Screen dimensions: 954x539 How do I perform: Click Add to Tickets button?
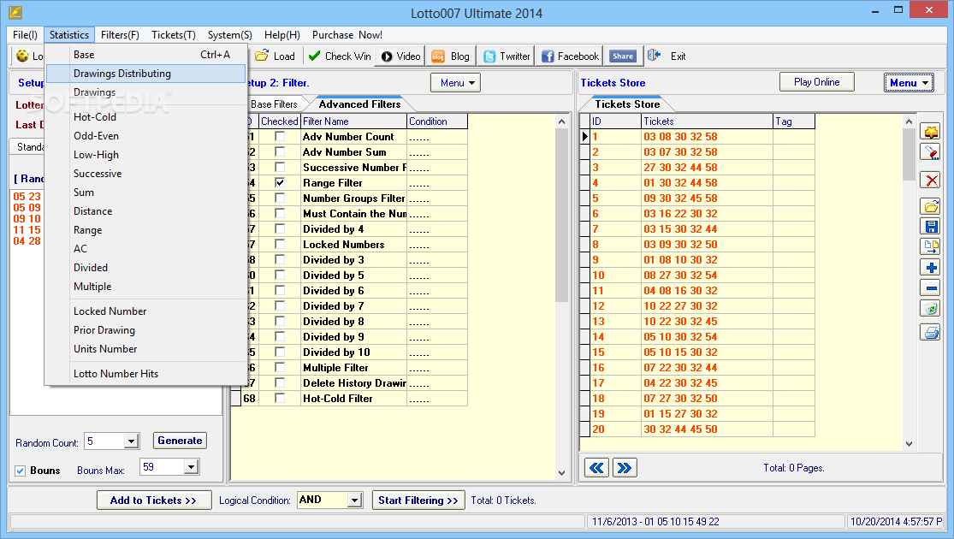(x=154, y=500)
